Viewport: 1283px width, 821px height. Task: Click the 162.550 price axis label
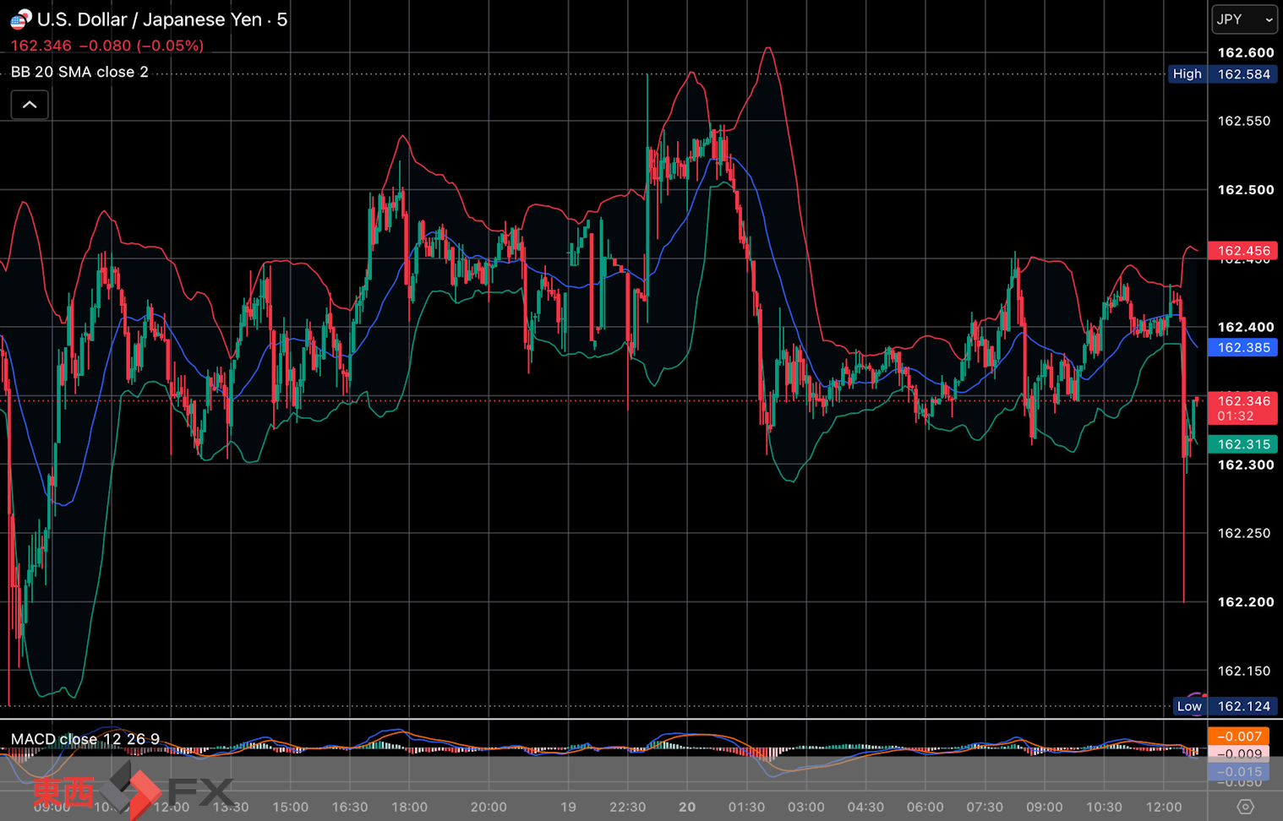pyautogui.click(x=1244, y=121)
